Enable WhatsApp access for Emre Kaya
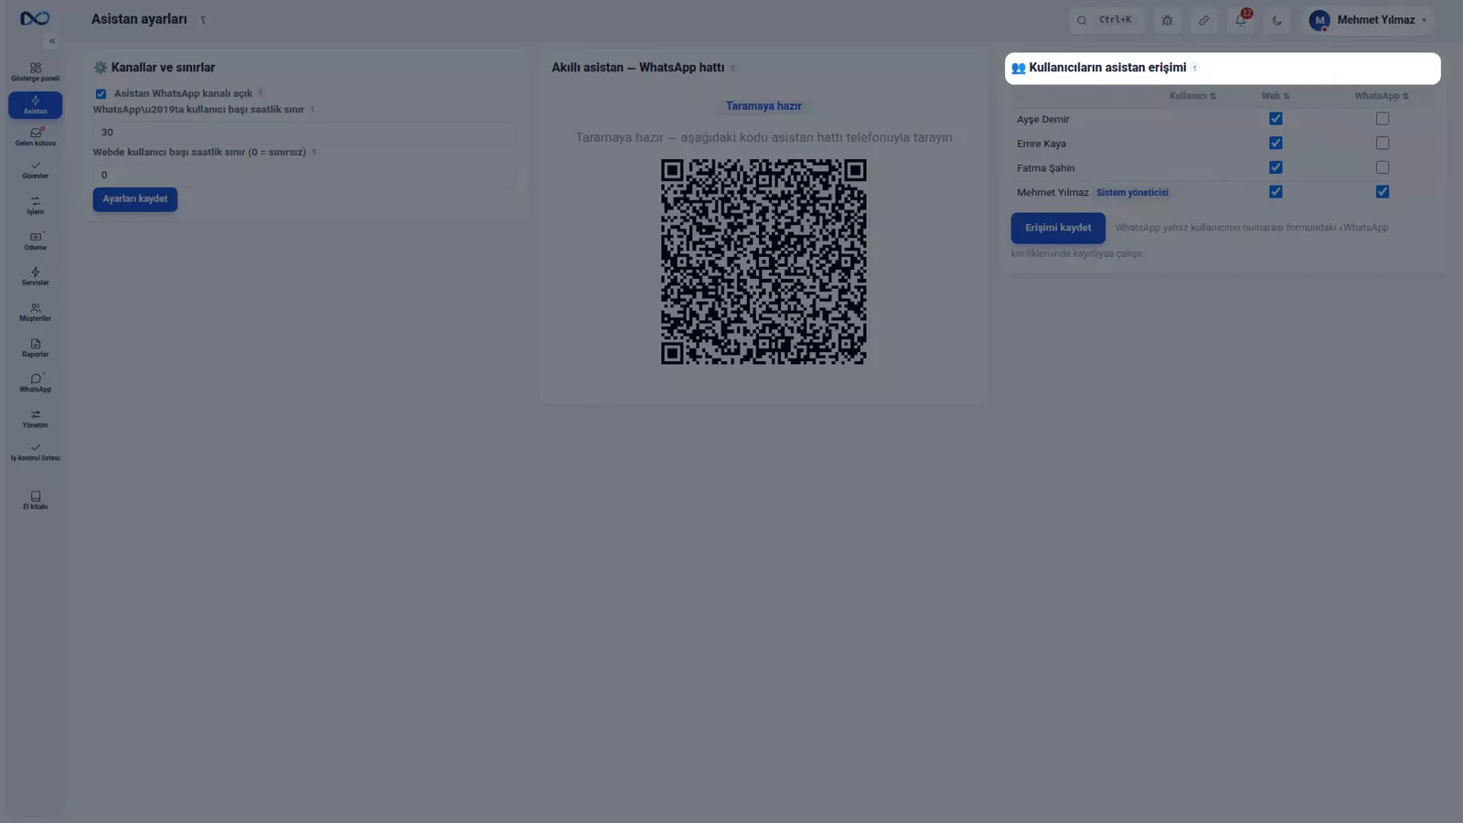This screenshot has height=823, width=1463. (x=1383, y=144)
